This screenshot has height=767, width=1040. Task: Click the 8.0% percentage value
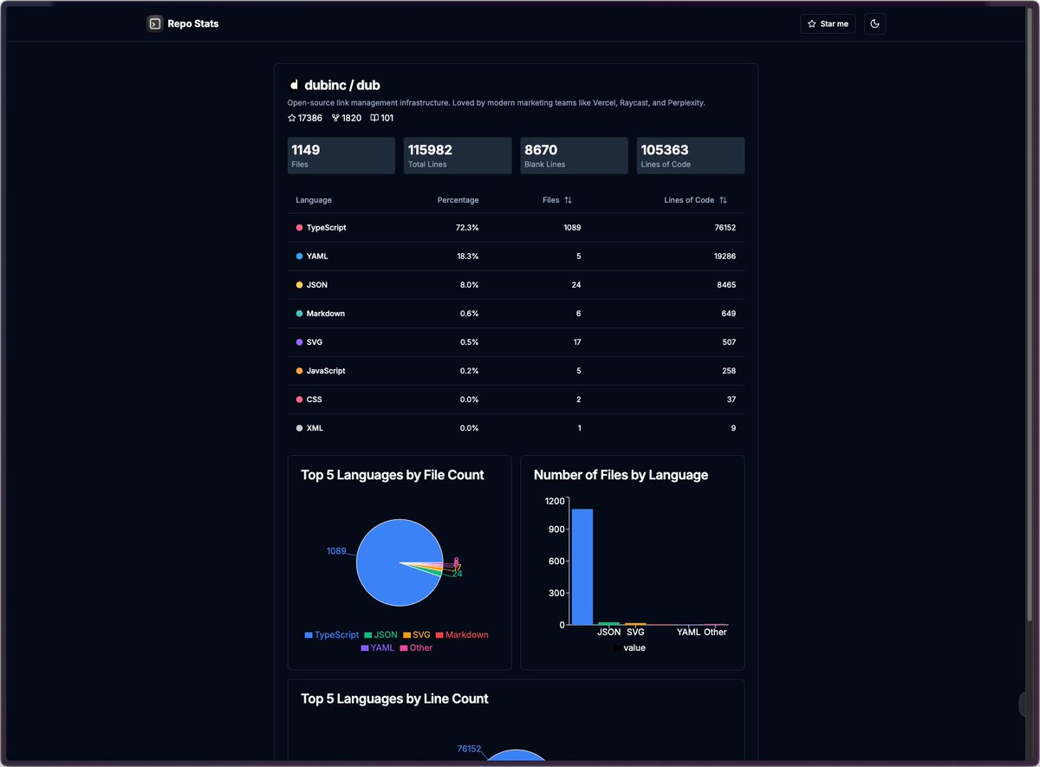coord(469,285)
